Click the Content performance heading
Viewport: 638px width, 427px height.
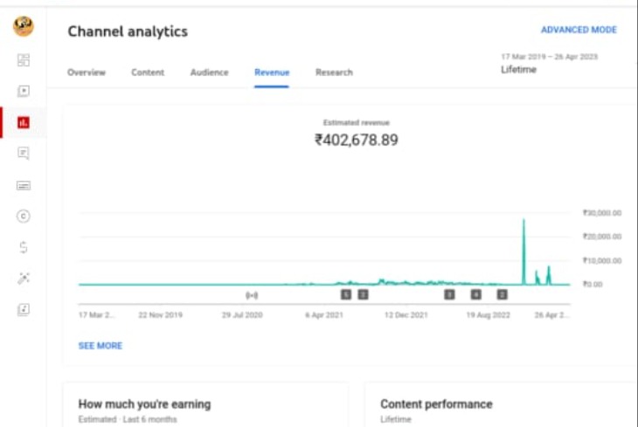tap(436, 404)
